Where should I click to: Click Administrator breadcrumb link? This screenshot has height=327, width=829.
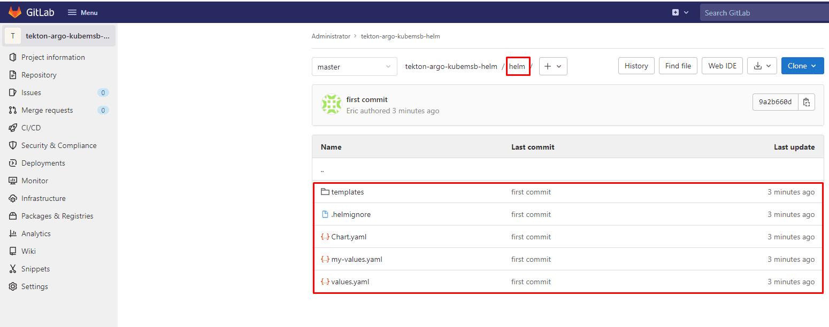[331, 36]
